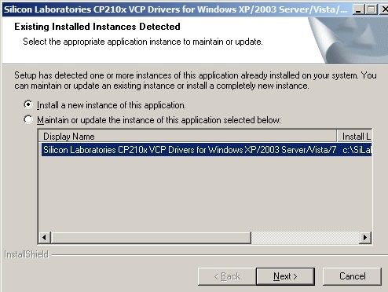The width and height of the screenshot is (388, 292).
Task: Click the list's right scroll arrow
Action: tap(365, 238)
